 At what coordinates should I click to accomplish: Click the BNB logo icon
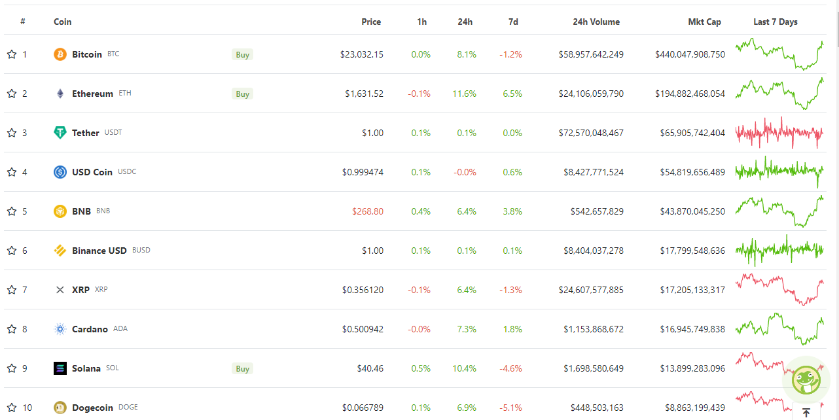click(60, 211)
